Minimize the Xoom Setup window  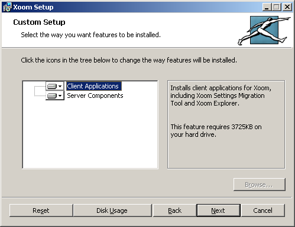point(267,7)
